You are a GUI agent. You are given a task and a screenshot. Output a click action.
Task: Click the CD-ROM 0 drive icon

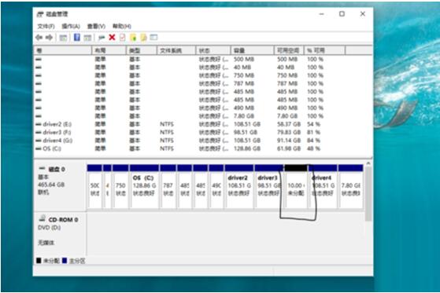[43, 218]
